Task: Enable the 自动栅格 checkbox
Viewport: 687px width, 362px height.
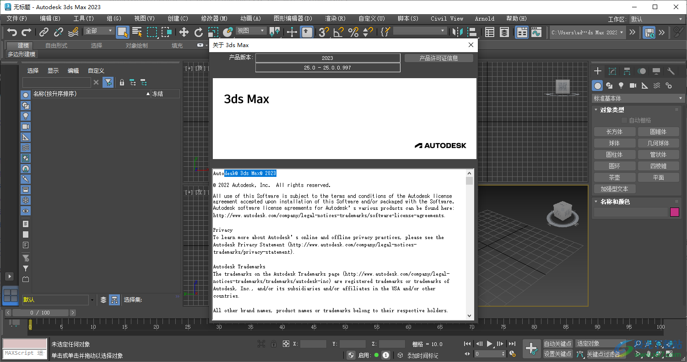Action: tap(624, 120)
